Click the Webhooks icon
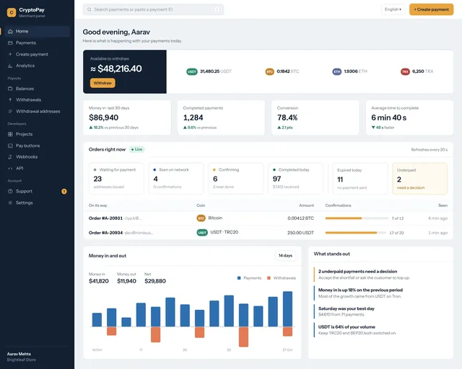Image resolution: width=462 pixels, height=369 pixels. (10, 157)
